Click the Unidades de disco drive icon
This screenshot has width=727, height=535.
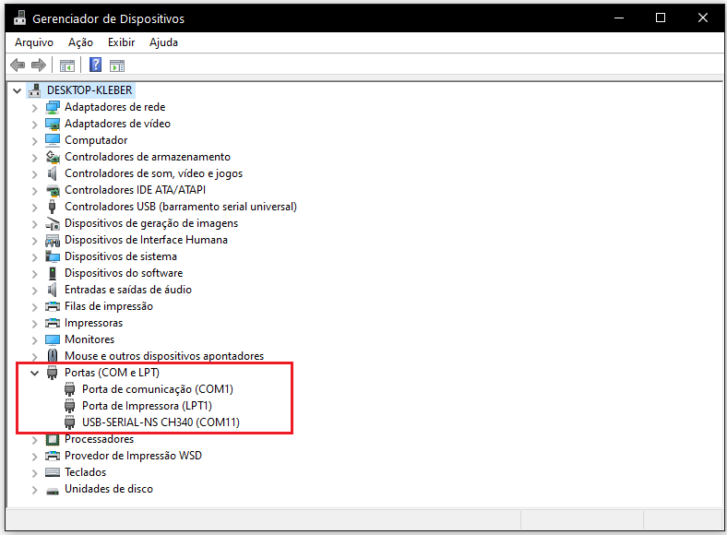tap(53, 491)
